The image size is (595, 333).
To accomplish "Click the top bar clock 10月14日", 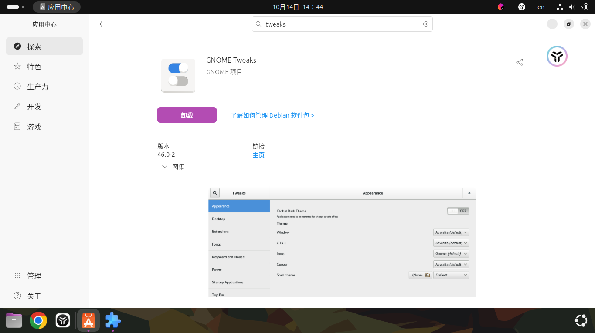I will (x=298, y=7).
